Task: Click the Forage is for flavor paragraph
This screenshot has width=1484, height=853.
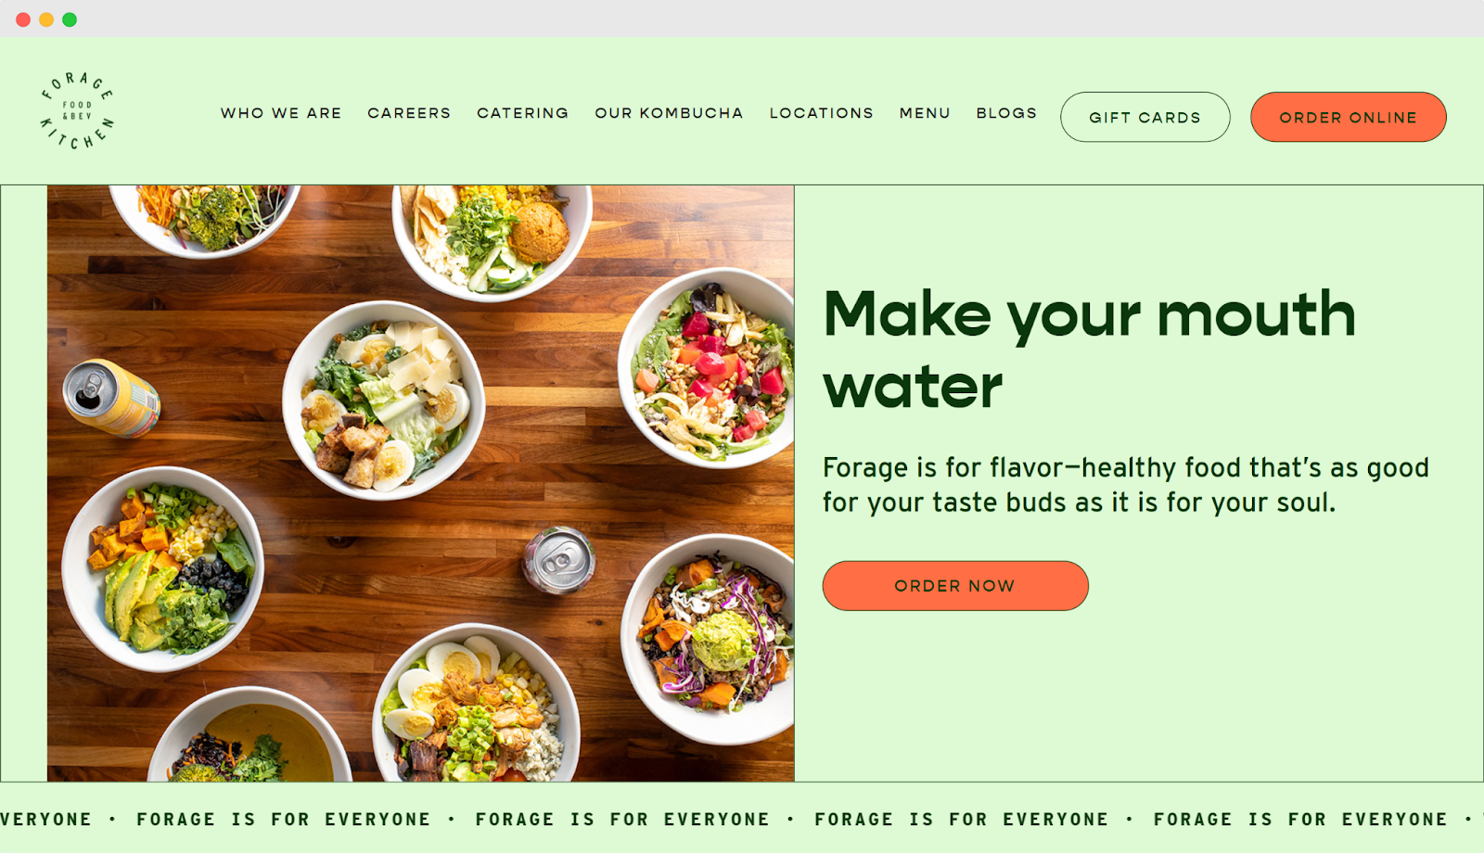Action: [1126, 485]
